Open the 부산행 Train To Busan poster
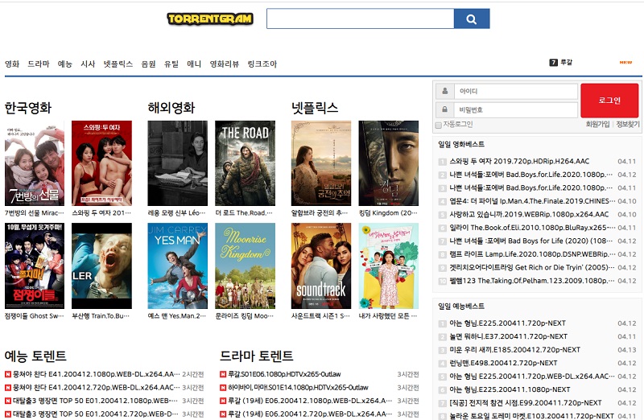 point(102,266)
